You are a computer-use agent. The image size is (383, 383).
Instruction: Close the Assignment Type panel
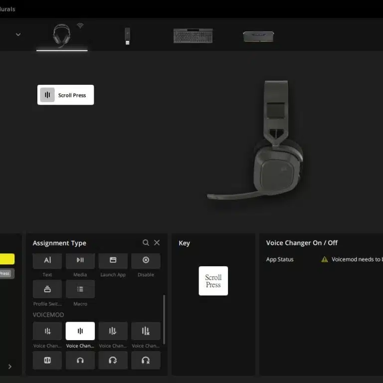[157, 243]
